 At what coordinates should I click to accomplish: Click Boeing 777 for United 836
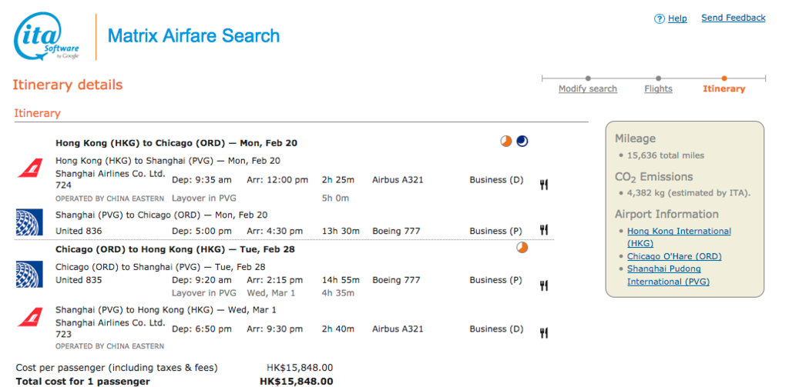coord(396,231)
